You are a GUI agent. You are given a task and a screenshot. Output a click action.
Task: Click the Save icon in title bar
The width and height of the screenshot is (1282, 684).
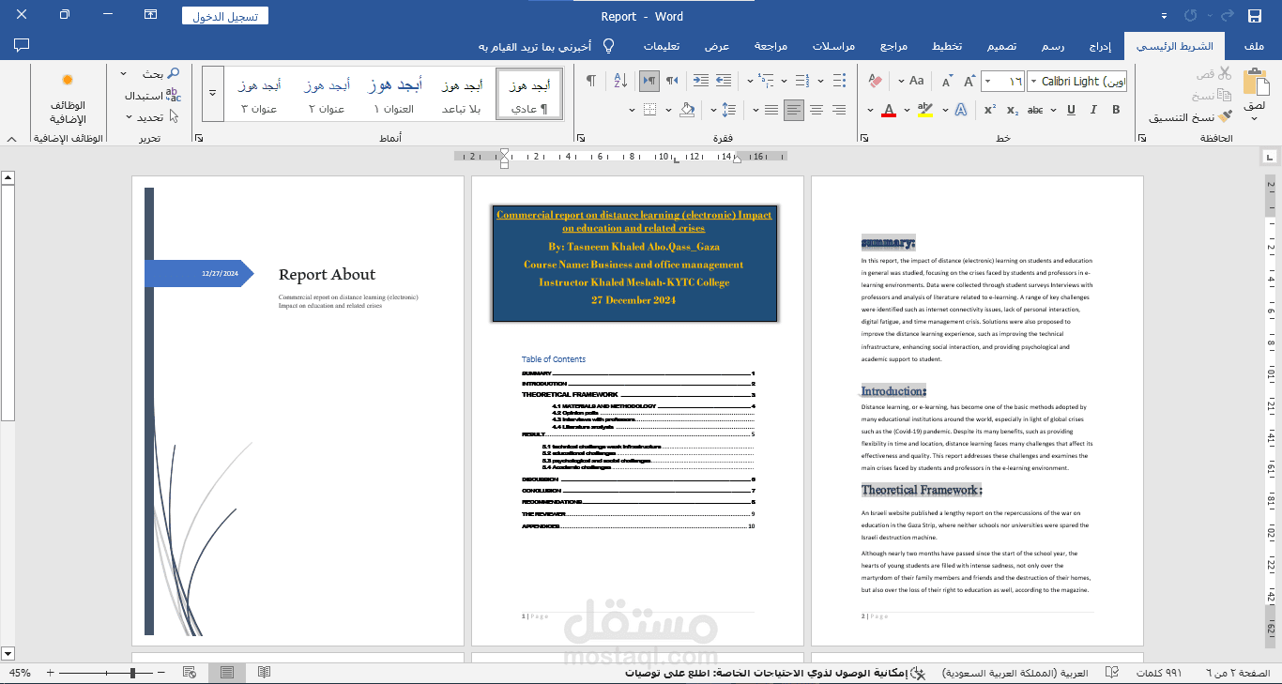[x=1255, y=16]
